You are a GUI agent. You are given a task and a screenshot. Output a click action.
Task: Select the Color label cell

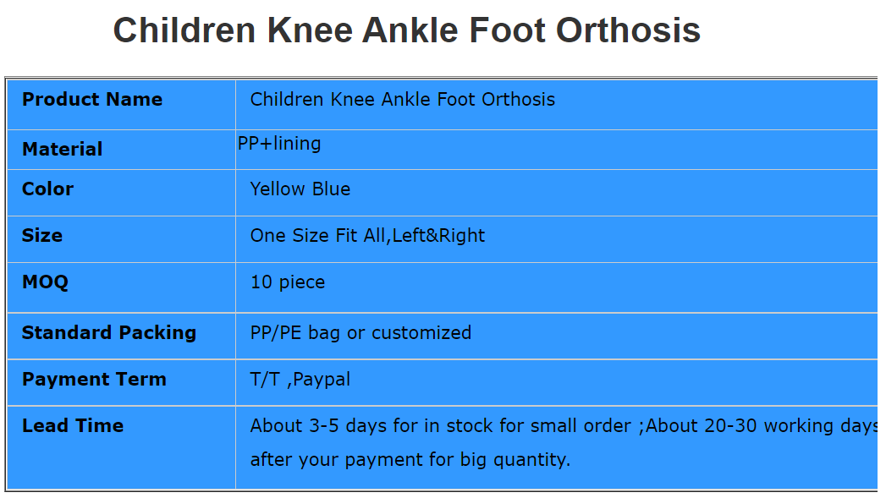pos(48,189)
